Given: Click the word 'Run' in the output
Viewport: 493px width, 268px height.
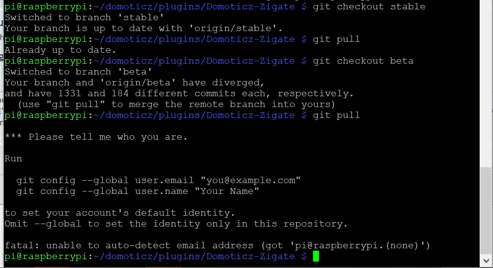Looking at the screenshot, I should 13,159.
